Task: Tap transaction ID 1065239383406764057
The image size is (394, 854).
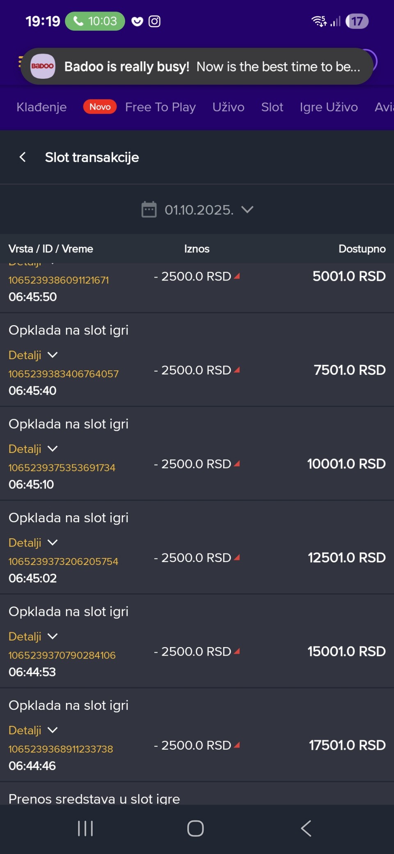Action: tap(64, 374)
